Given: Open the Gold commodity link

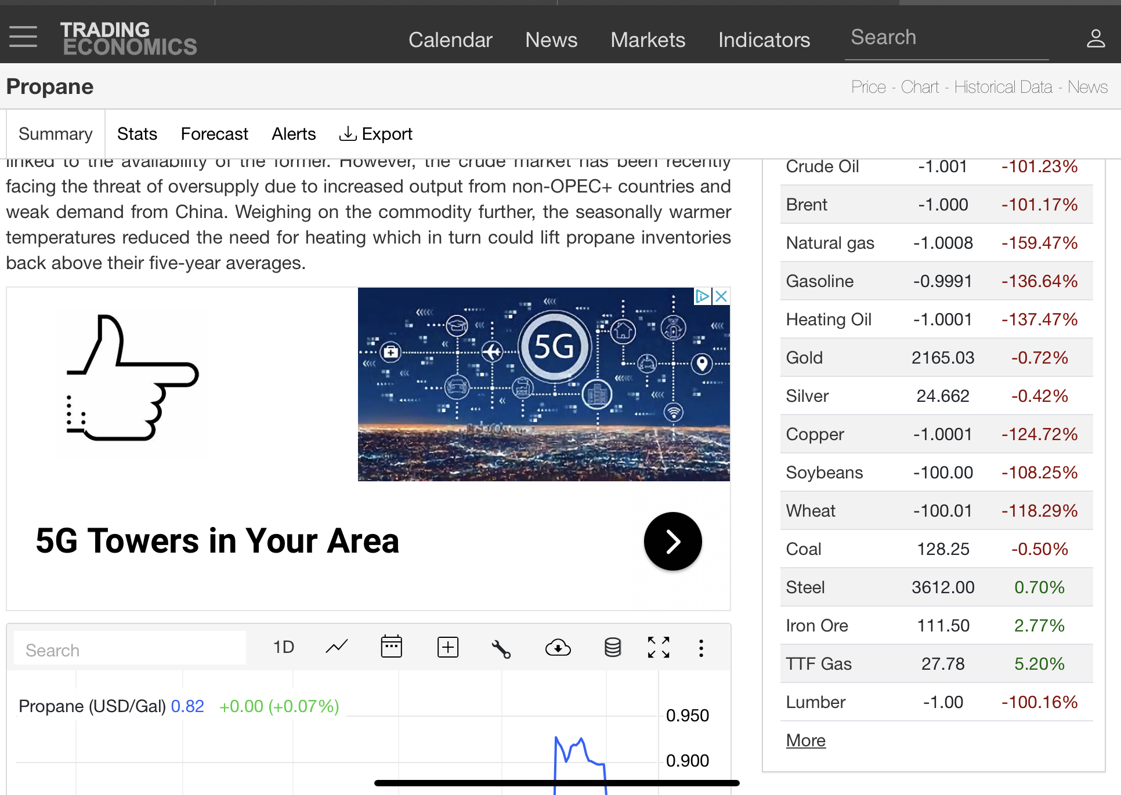Looking at the screenshot, I should click(804, 358).
